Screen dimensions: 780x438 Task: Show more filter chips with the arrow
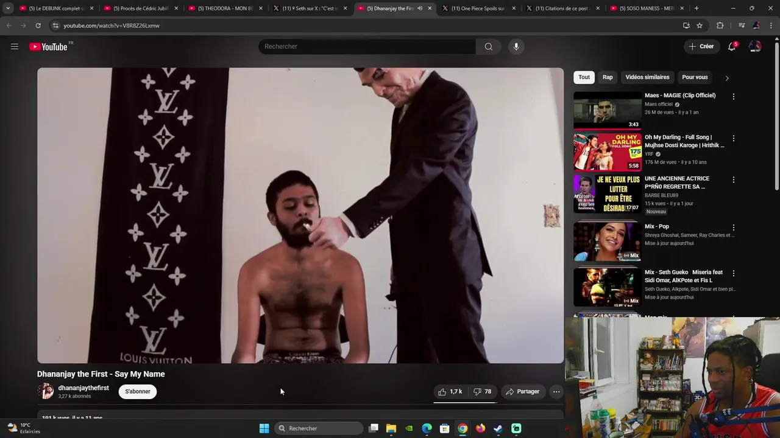click(x=726, y=78)
